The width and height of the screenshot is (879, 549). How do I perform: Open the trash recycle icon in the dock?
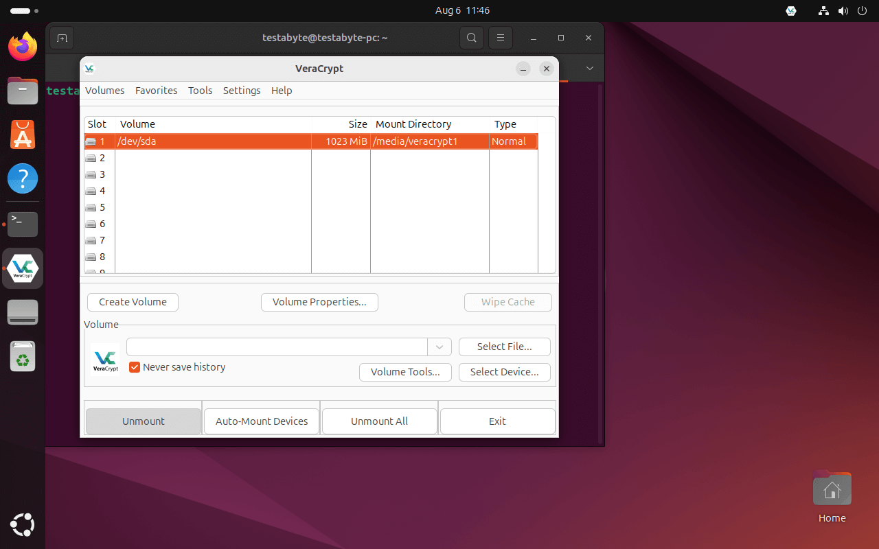23,356
